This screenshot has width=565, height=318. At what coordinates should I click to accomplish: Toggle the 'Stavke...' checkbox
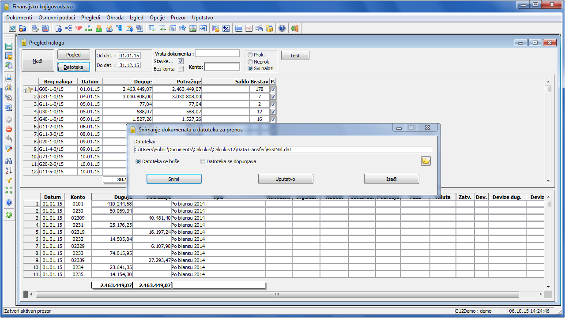coord(181,61)
